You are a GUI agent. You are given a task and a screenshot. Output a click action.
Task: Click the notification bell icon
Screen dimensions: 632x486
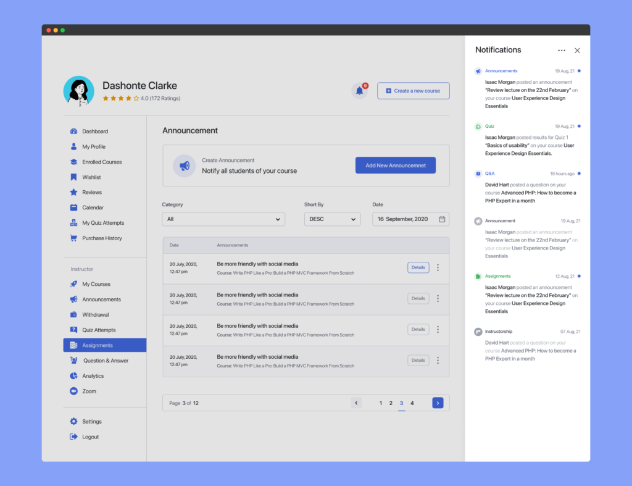[x=360, y=91]
